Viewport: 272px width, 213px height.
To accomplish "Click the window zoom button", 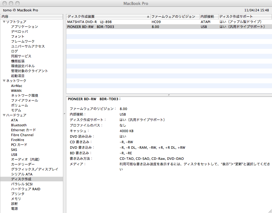I will click(17, 3).
